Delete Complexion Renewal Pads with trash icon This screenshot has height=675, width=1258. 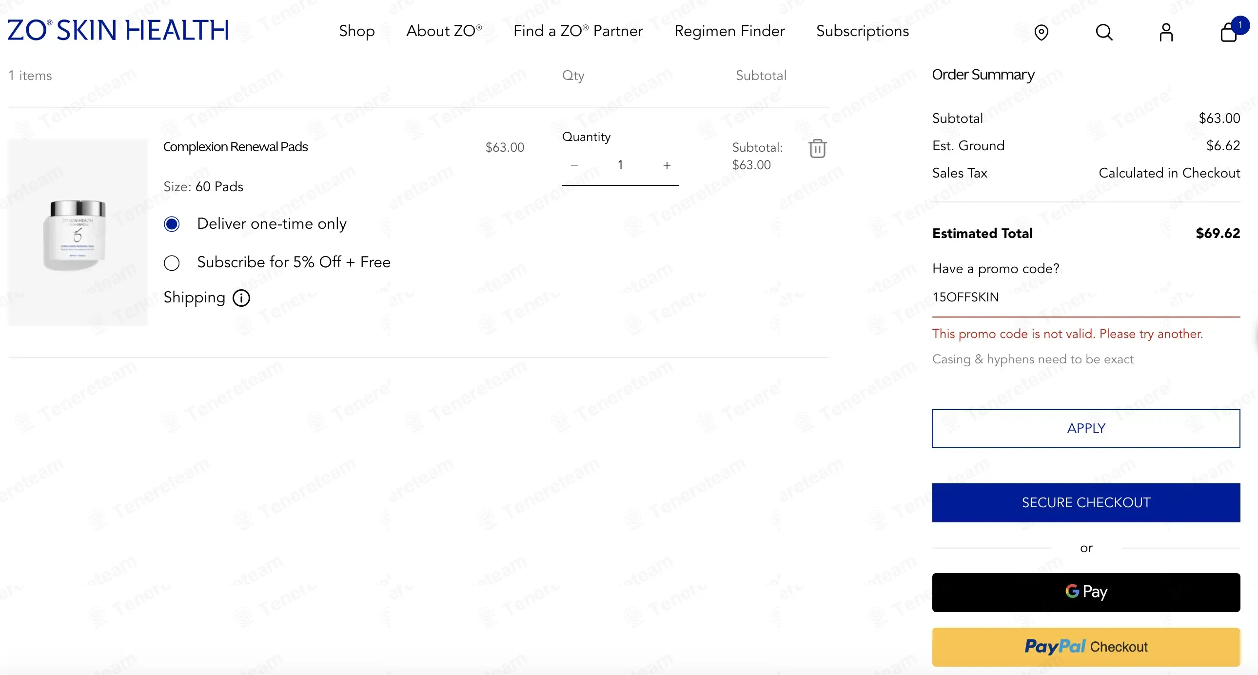point(818,148)
